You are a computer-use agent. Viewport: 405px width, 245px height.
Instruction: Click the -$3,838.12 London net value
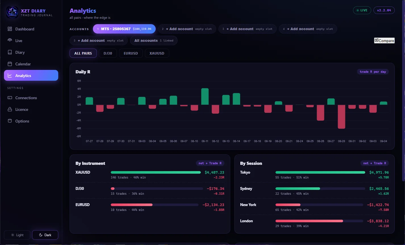378,221
